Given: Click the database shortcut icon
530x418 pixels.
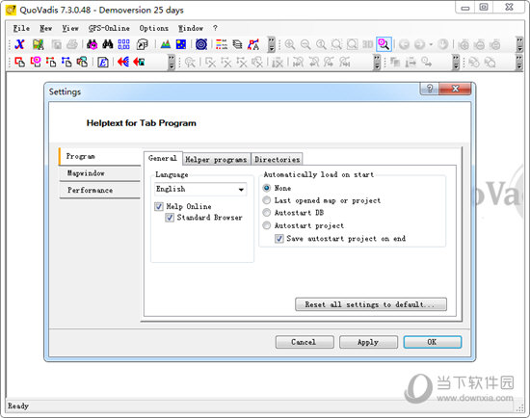Looking at the screenshot, I should tap(143, 44).
